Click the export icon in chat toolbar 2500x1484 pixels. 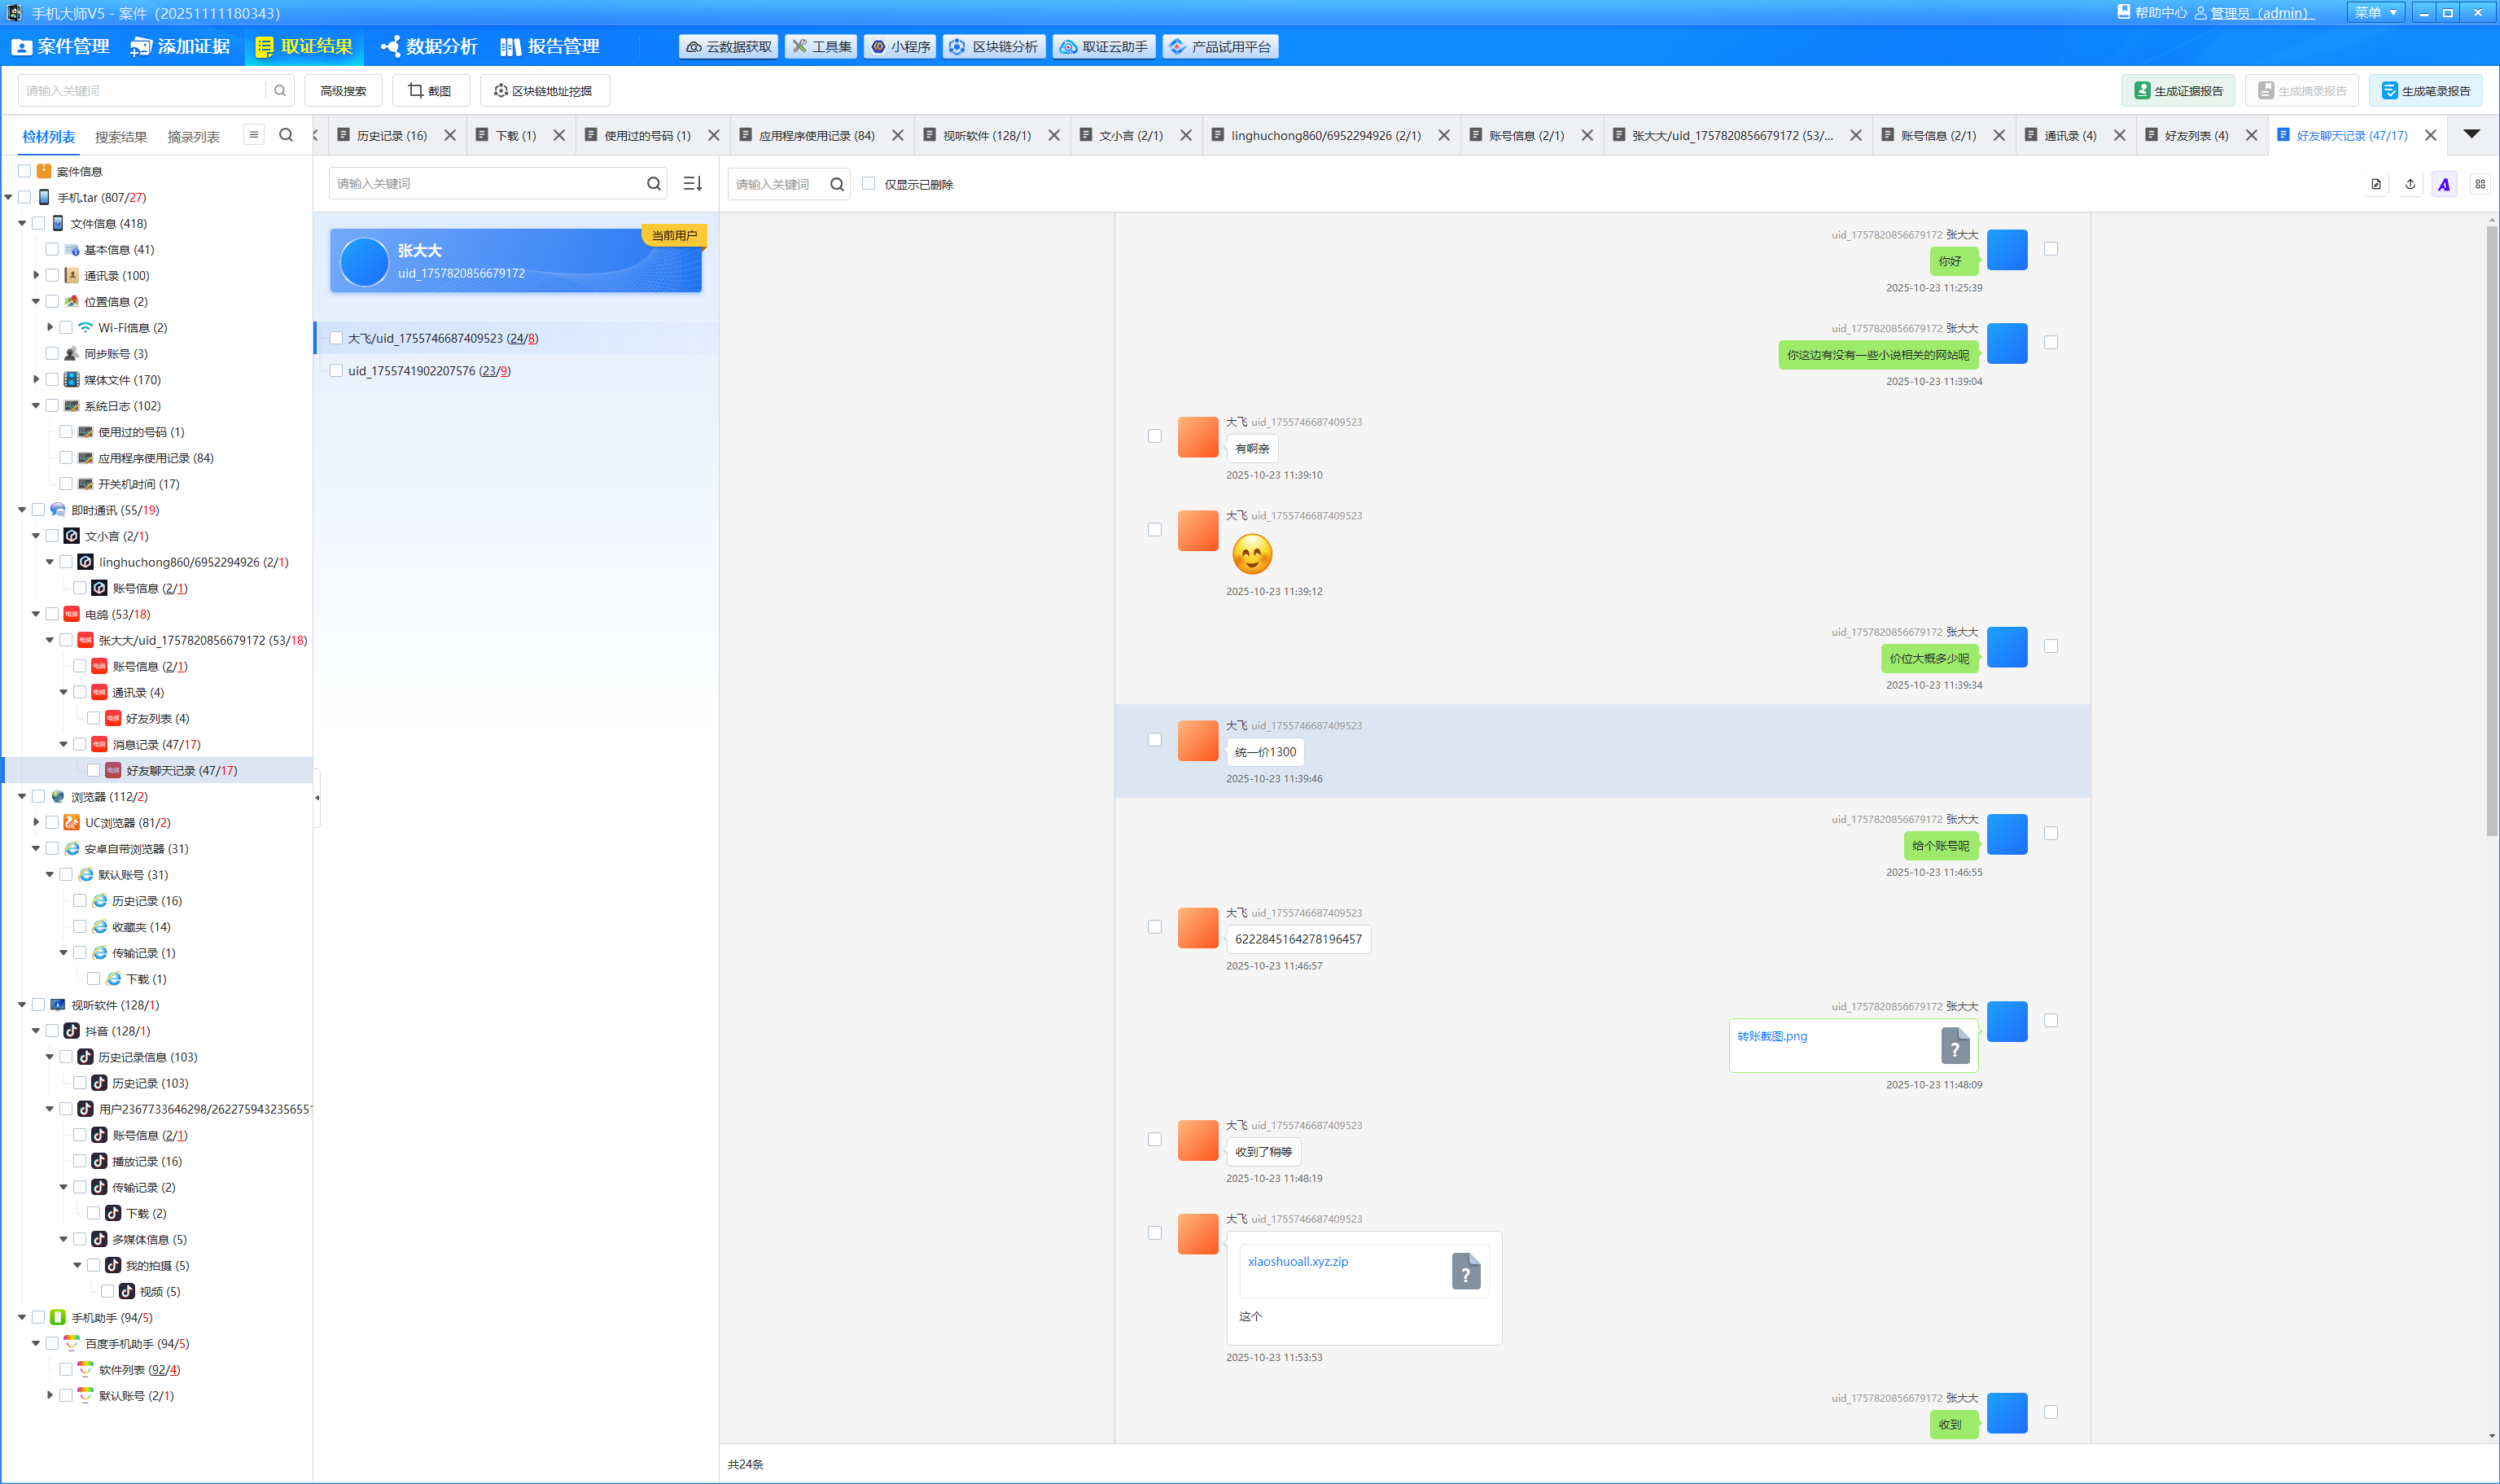pos(2410,184)
